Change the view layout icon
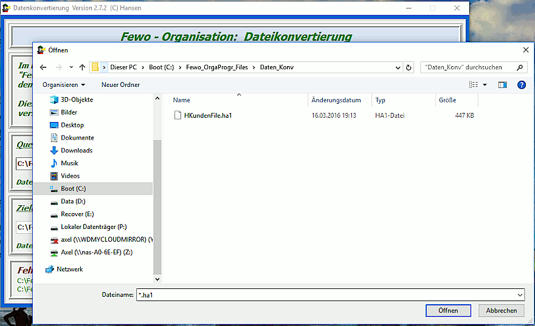The width and height of the screenshot is (535, 326). pyautogui.click(x=474, y=85)
